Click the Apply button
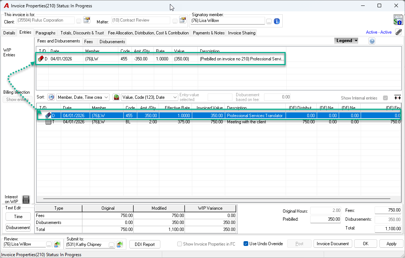This screenshot has width=405, height=258. pyautogui.click(x=391, y=243)
